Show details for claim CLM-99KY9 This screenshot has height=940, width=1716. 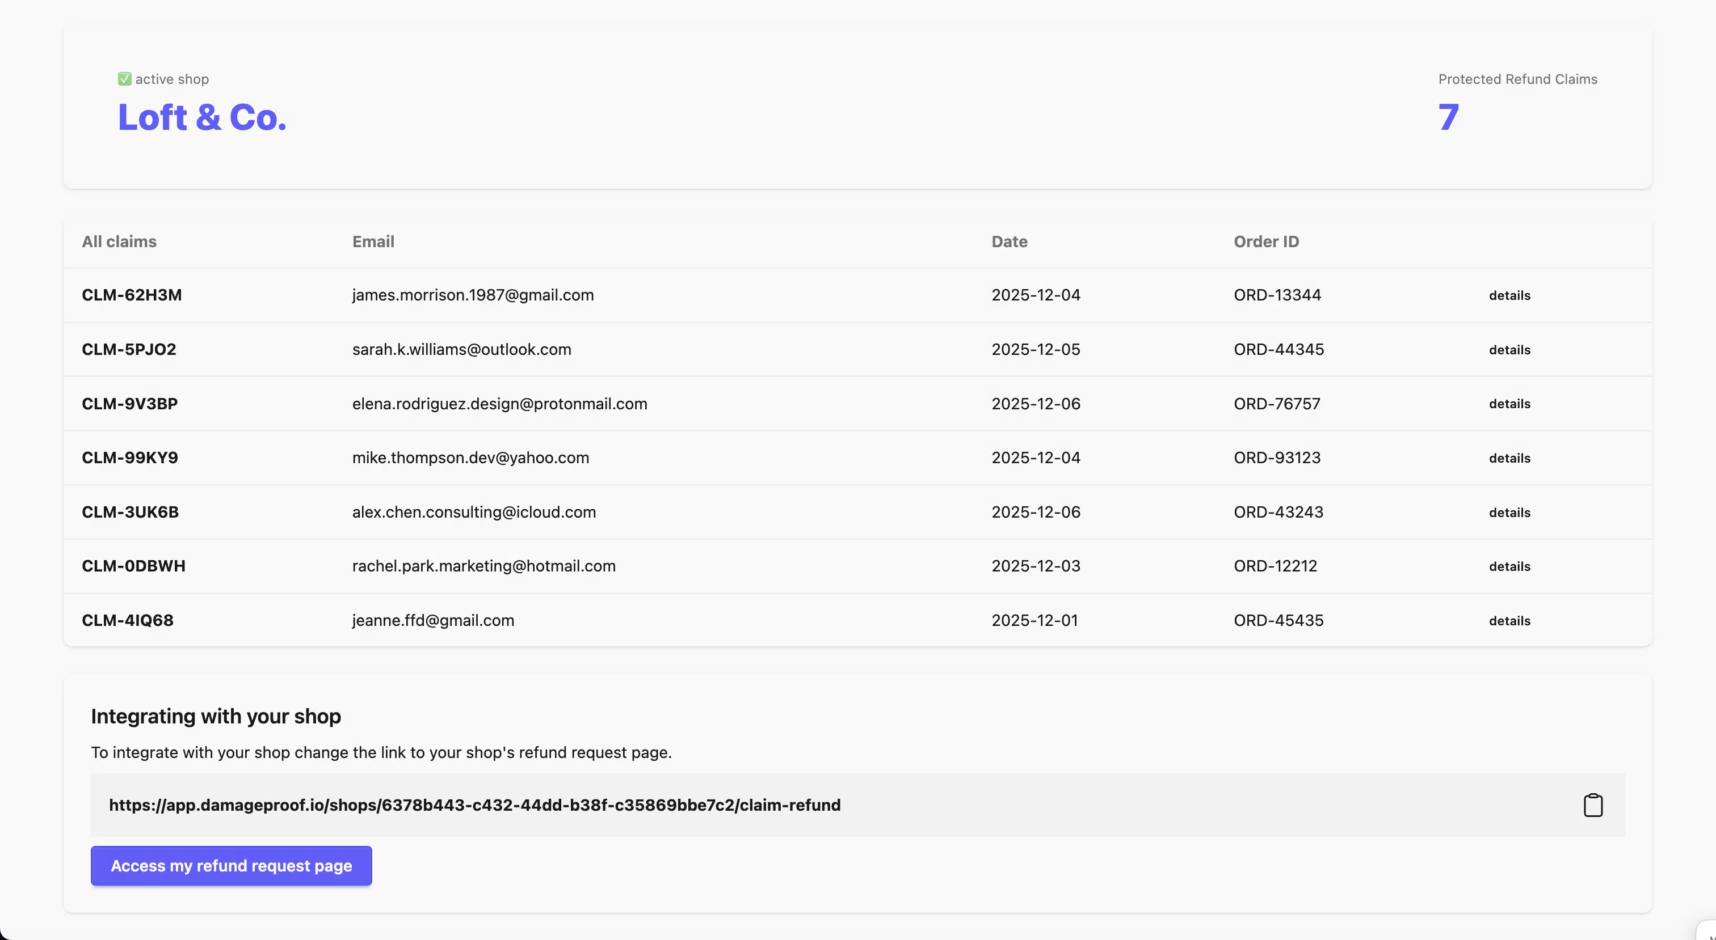pos(1509,459)
